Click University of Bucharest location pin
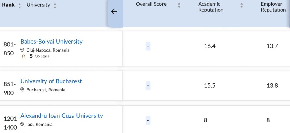 click(x=22, y=90)
